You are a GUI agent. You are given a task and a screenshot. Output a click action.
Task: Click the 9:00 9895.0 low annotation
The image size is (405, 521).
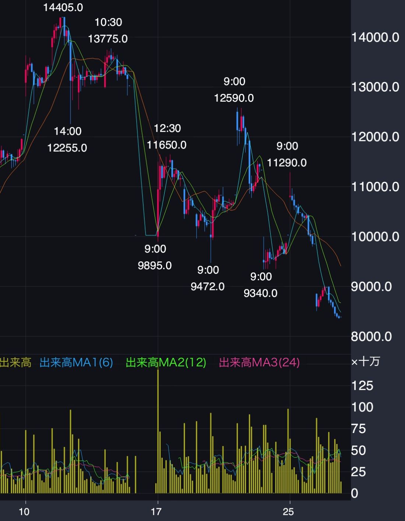click(155, 257)
